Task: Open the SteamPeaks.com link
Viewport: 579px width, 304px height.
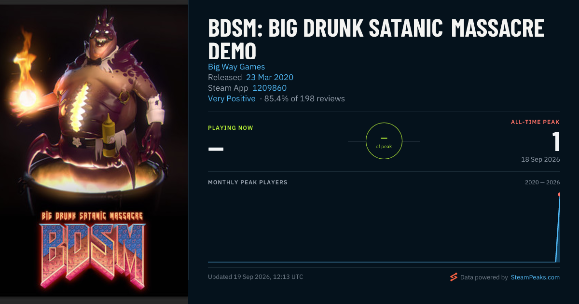Action: click(x=535, y=277)
